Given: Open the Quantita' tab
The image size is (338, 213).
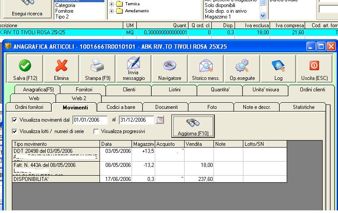Looking at the screenshot, I should pos(220,90).
